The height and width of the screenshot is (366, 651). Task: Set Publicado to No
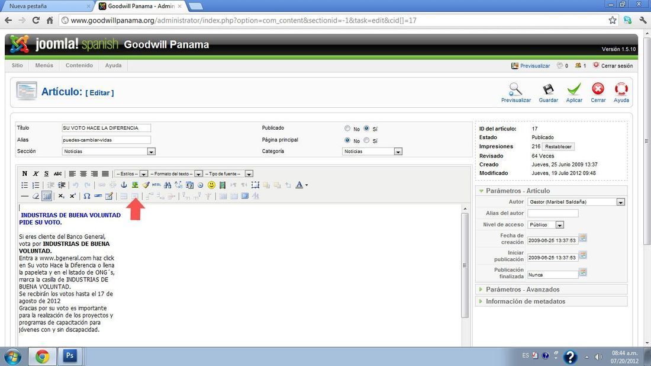pyautogui.click(x=347, y=129)
